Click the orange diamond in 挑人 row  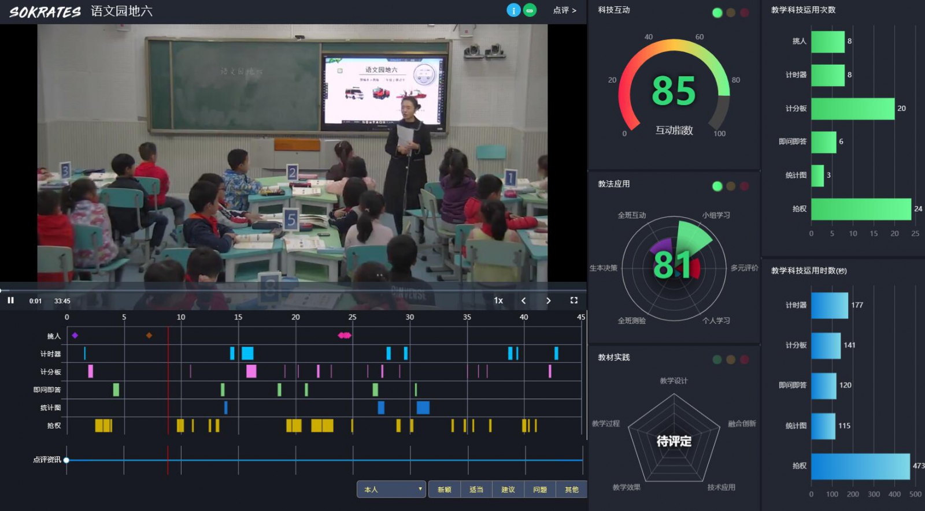coord(149,335)
